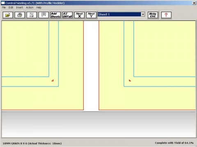Expand the Sheet 1 dropdown arrow
Image resolution: width=197 pixels, height=147 pixels.
(x=143, y=14)
